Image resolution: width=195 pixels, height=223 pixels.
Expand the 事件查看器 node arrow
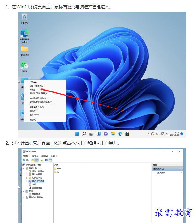27,175
